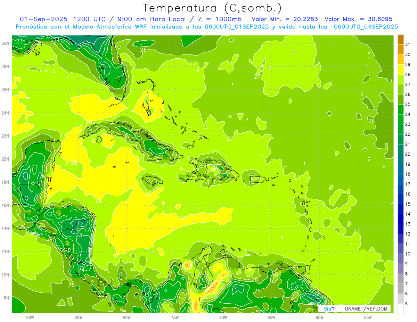Click the legend value '10'

(408, 254)
